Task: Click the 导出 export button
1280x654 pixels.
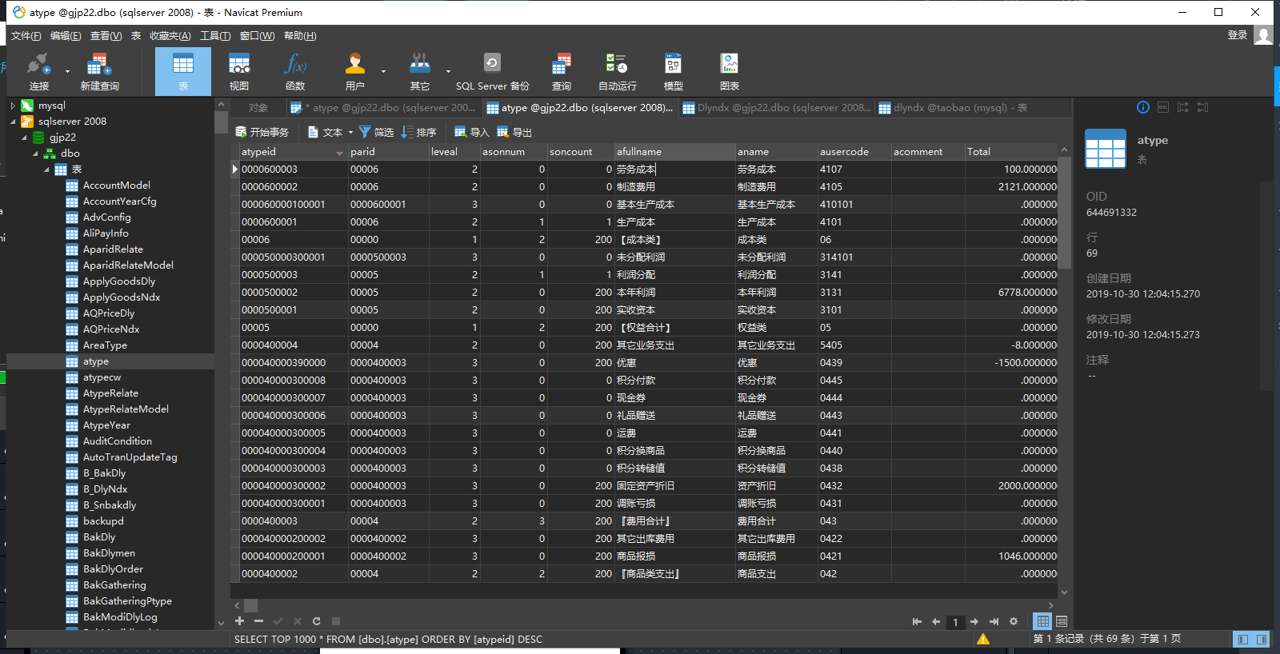Action: (x=514, y=132)
